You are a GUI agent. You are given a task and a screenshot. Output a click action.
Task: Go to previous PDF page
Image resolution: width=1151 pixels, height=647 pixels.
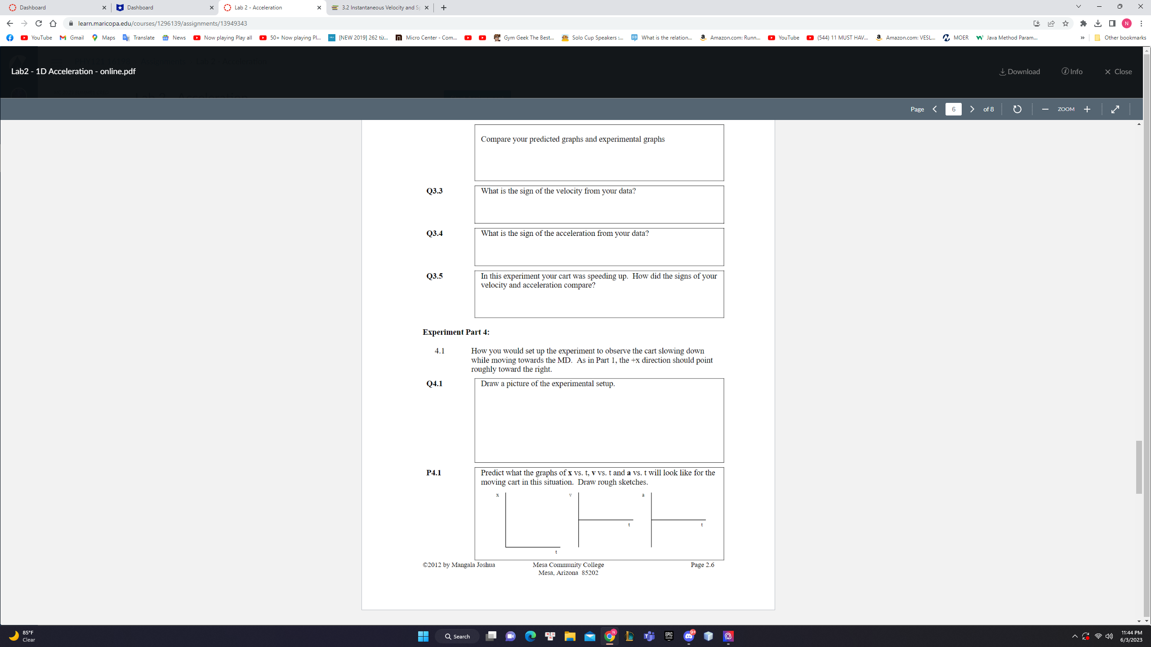(x=935, y=109)
